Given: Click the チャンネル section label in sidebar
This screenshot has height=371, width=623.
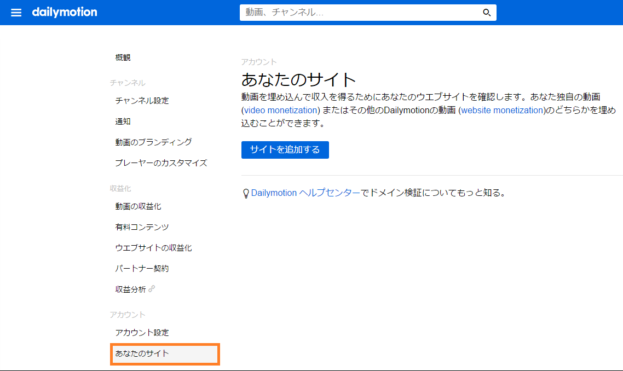Looking at the screenshot, I should coord(128,83).
